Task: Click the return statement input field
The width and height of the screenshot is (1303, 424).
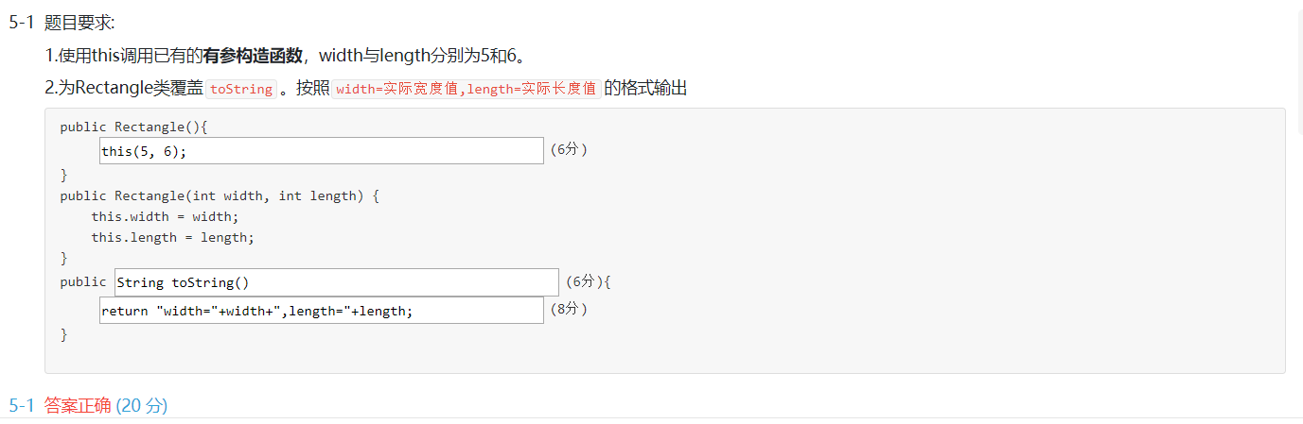Action: (x=321, y=311)
